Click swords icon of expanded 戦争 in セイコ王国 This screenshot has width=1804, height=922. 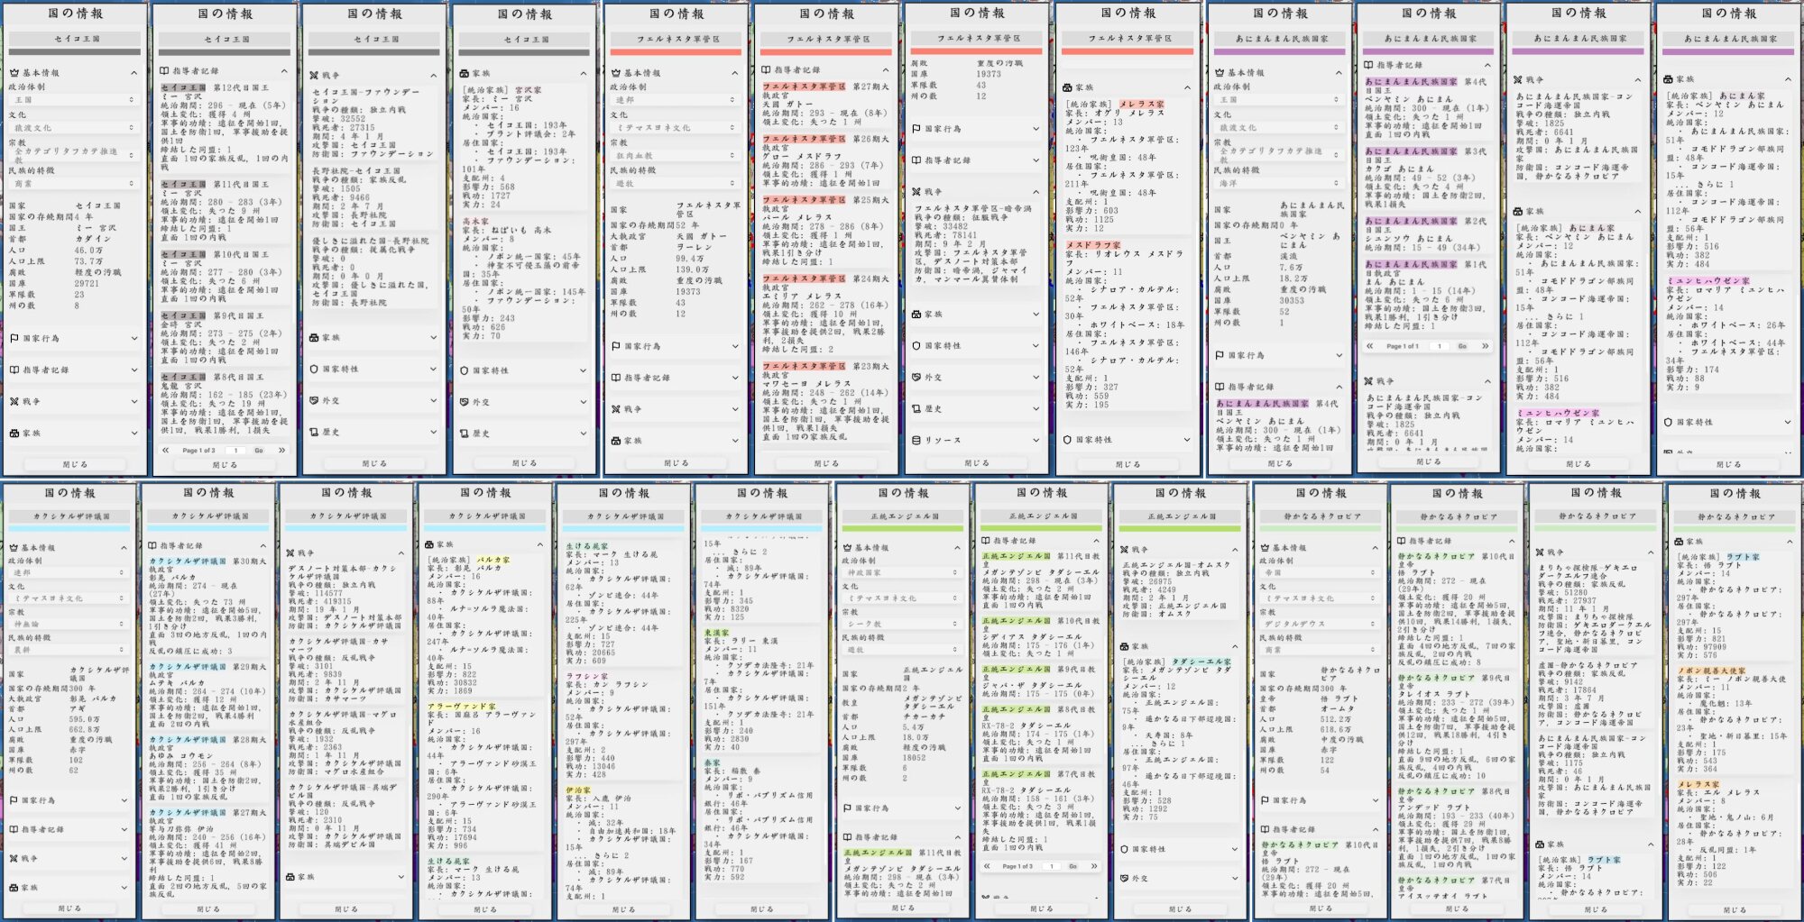[x=314, y=76]
